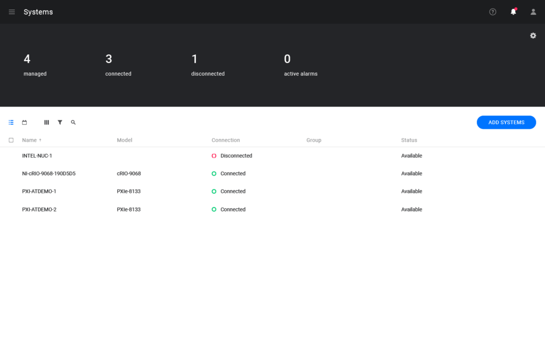
Task: Select the PXI-ATDEMO-1 system name
Action: [x=39, y=191]
